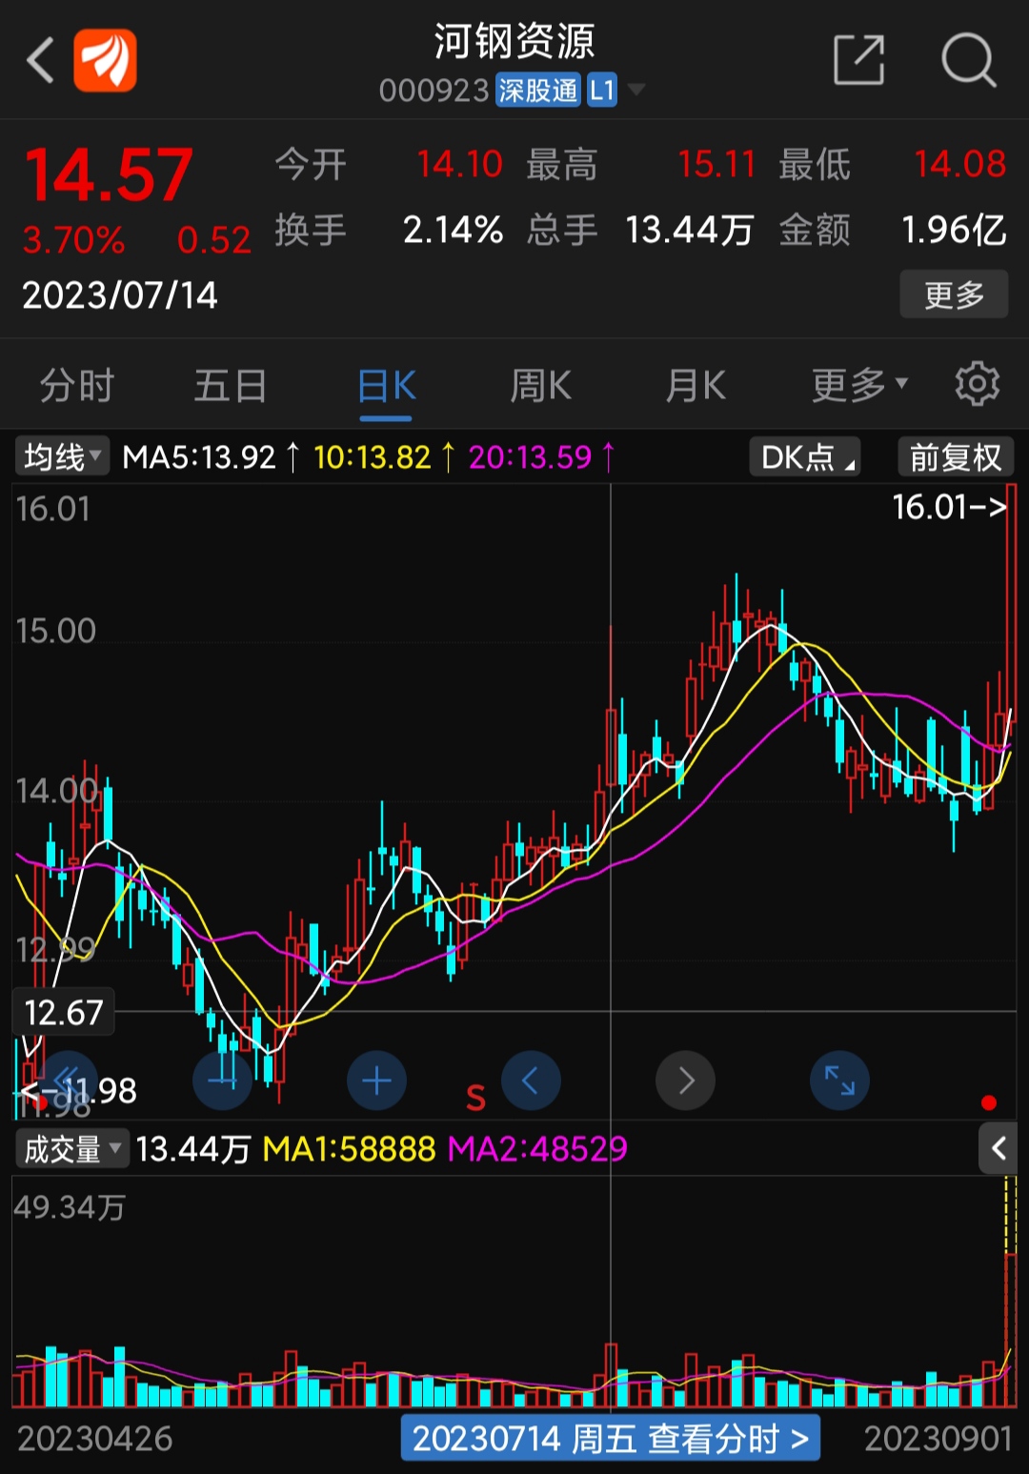Tap the stock code 000923
1029x1474 pixels.
tap(434, 91)
